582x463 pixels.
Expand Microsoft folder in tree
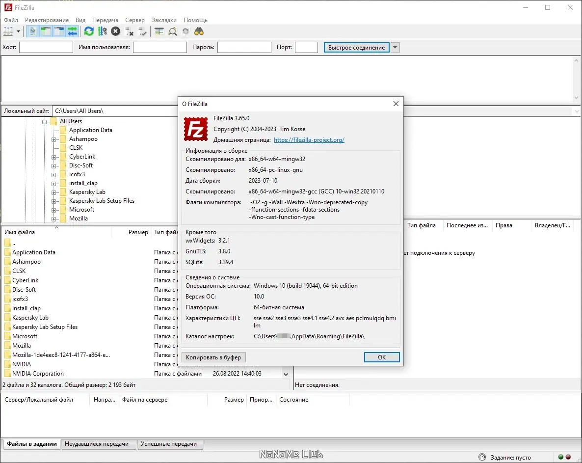coord(54,210)
